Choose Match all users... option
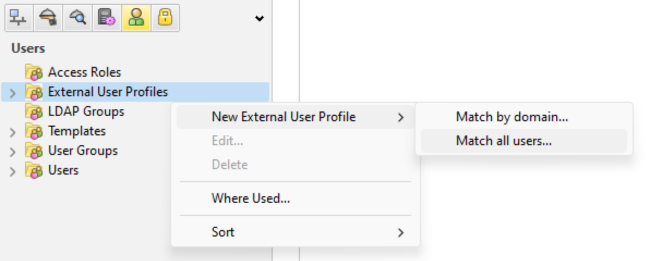The image size is (650, 261). 504,141
